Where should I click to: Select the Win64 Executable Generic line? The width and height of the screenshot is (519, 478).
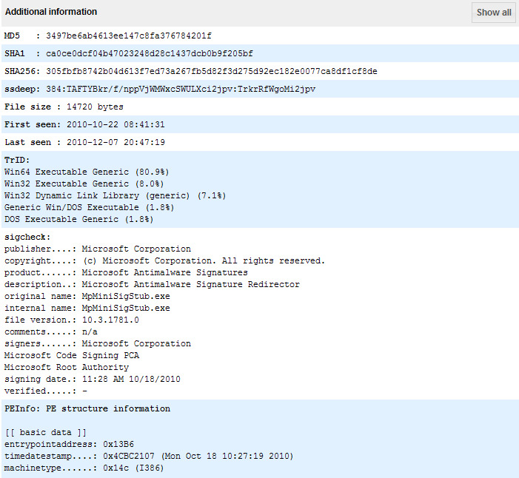point(84,172)
